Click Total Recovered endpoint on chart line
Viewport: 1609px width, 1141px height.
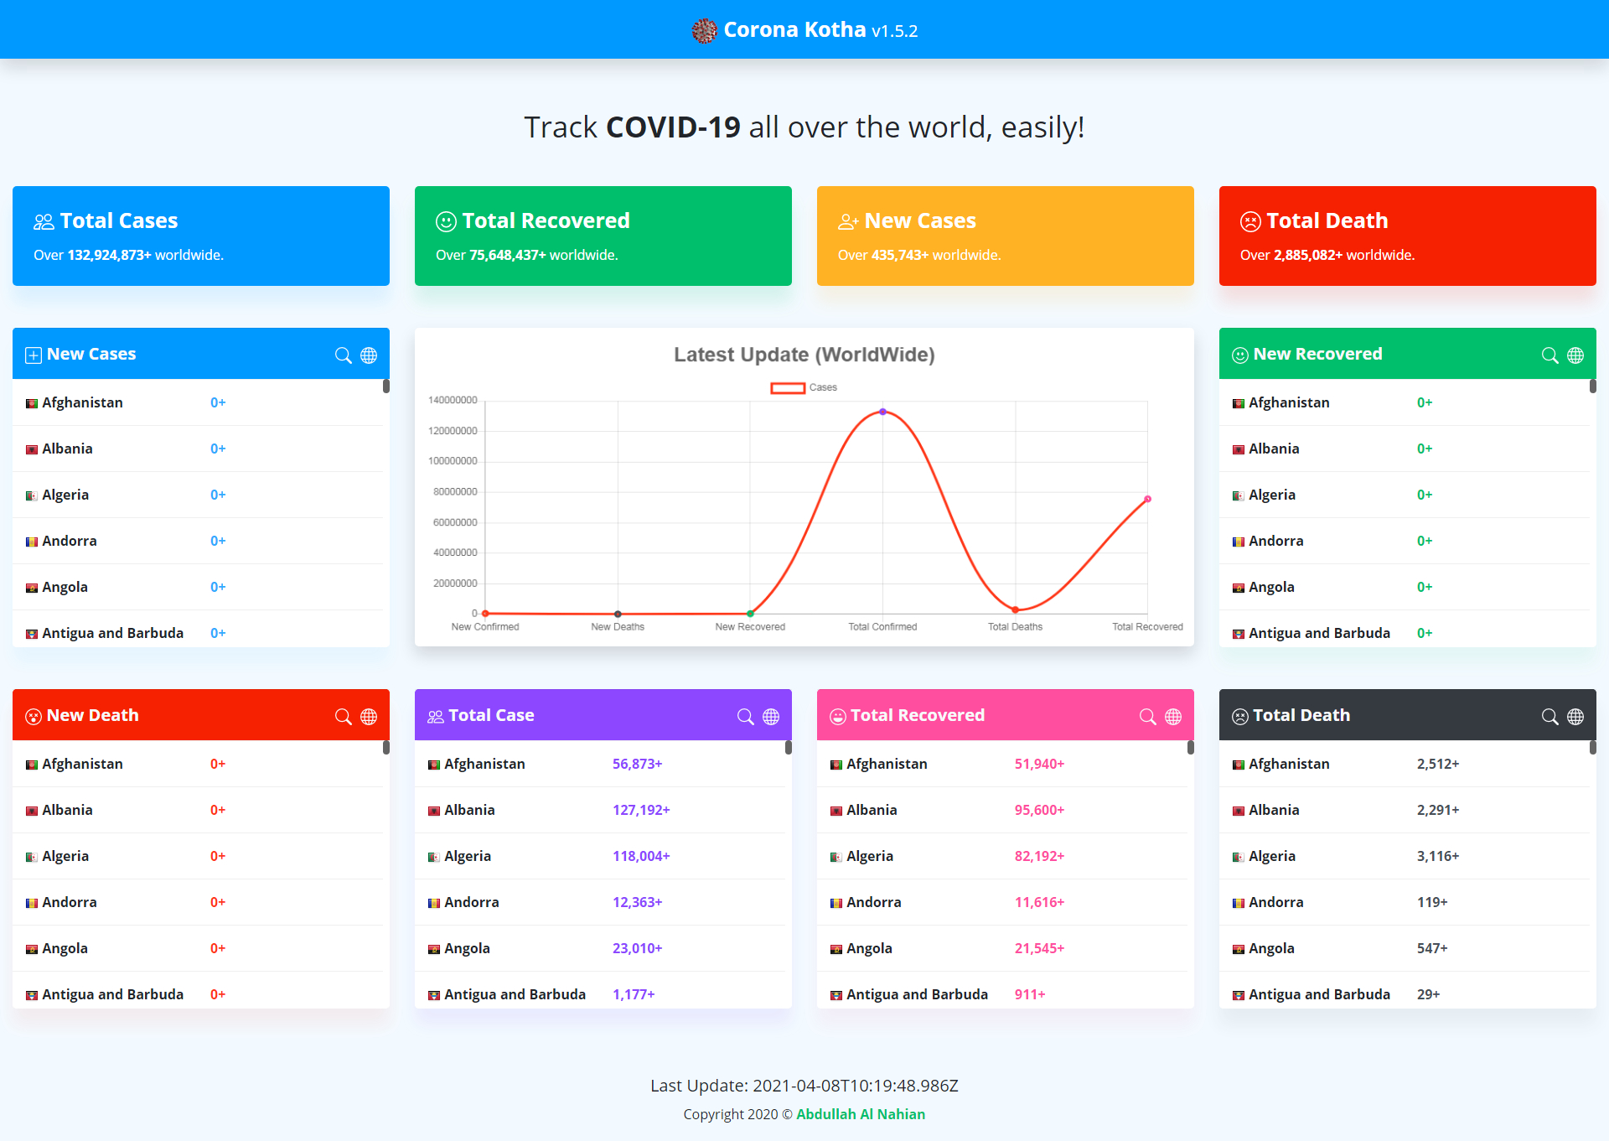[1147, 499]
